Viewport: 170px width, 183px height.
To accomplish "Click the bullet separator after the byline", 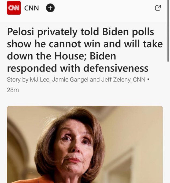I will pyautogui.click(x=148, y=79).
